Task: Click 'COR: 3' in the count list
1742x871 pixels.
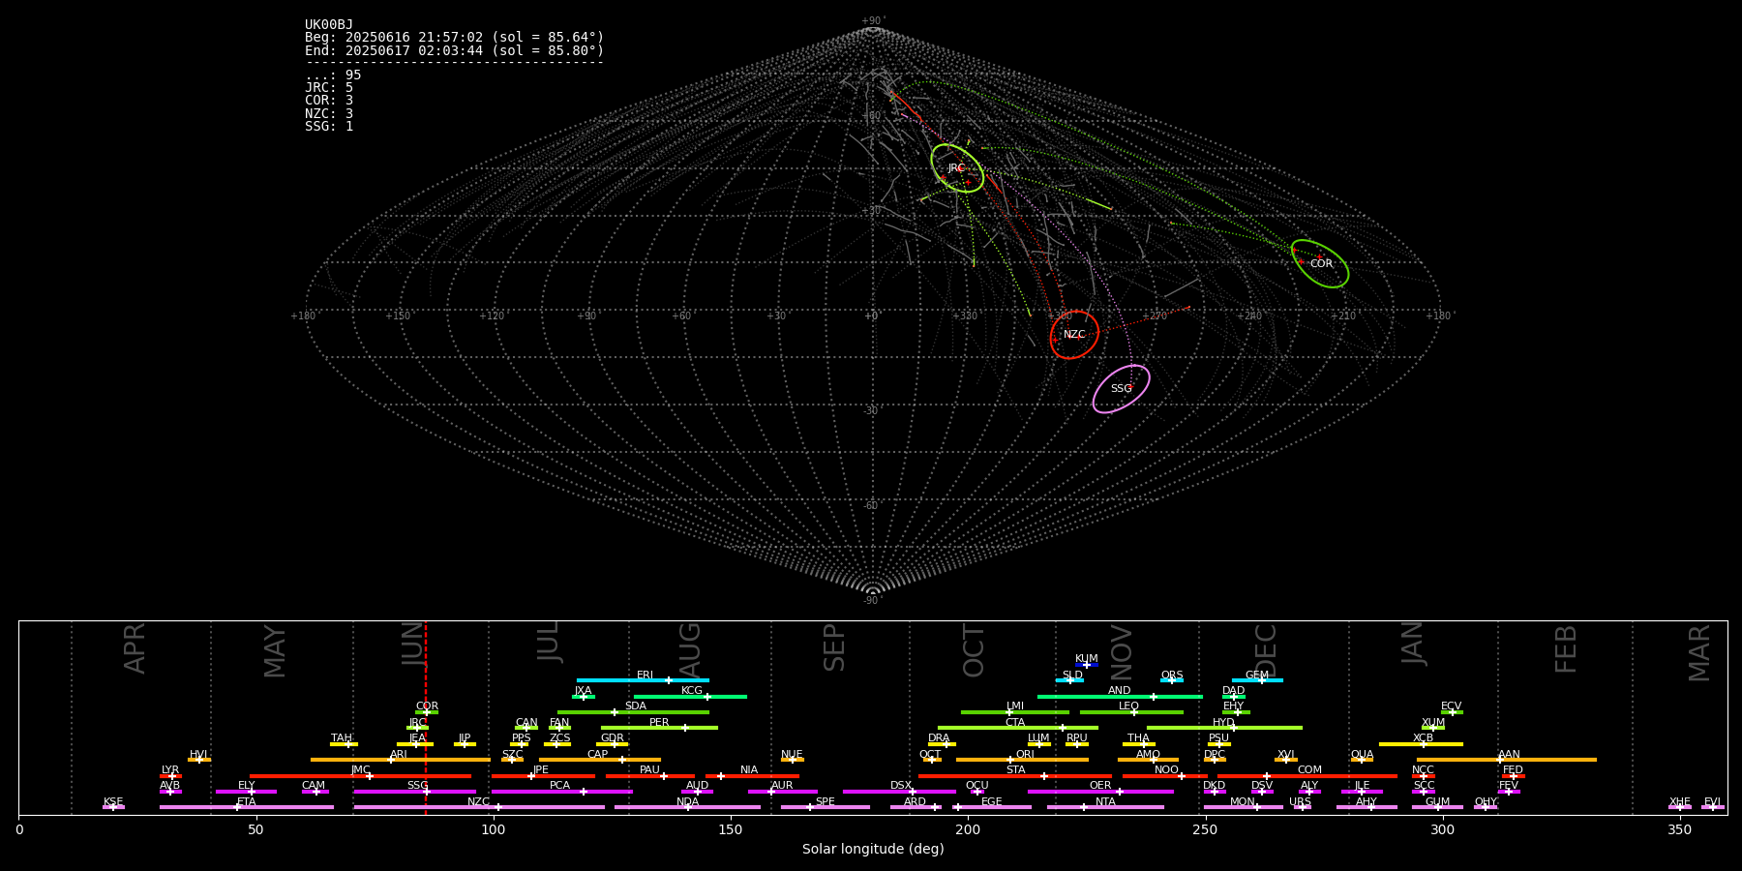Action: (x=329, y=101)
